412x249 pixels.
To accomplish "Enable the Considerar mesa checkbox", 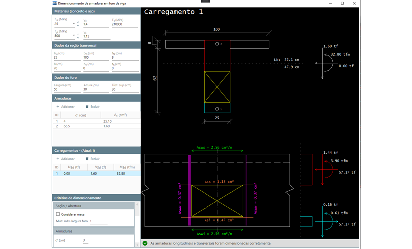I will tap(58, 214).
